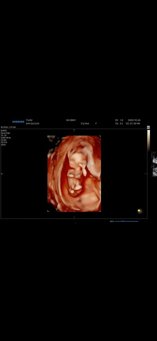Viewport: 157px width, 341px height.
Task: Click the blue cine frame slider
Action: pyautogui.click(x=126, y=221)
